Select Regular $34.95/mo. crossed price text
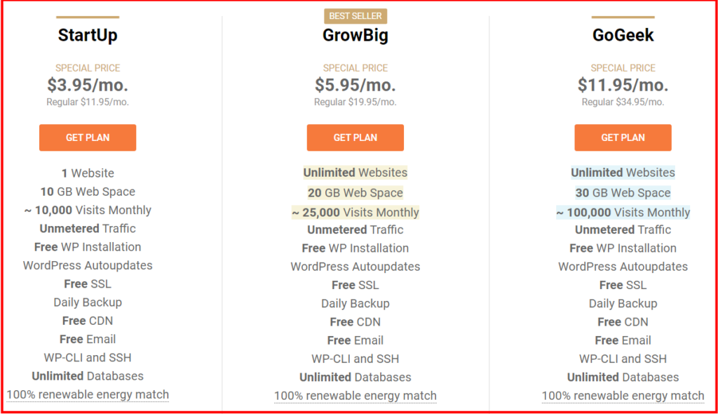This screenshot has height=414, width=718. tap(623, 102)
